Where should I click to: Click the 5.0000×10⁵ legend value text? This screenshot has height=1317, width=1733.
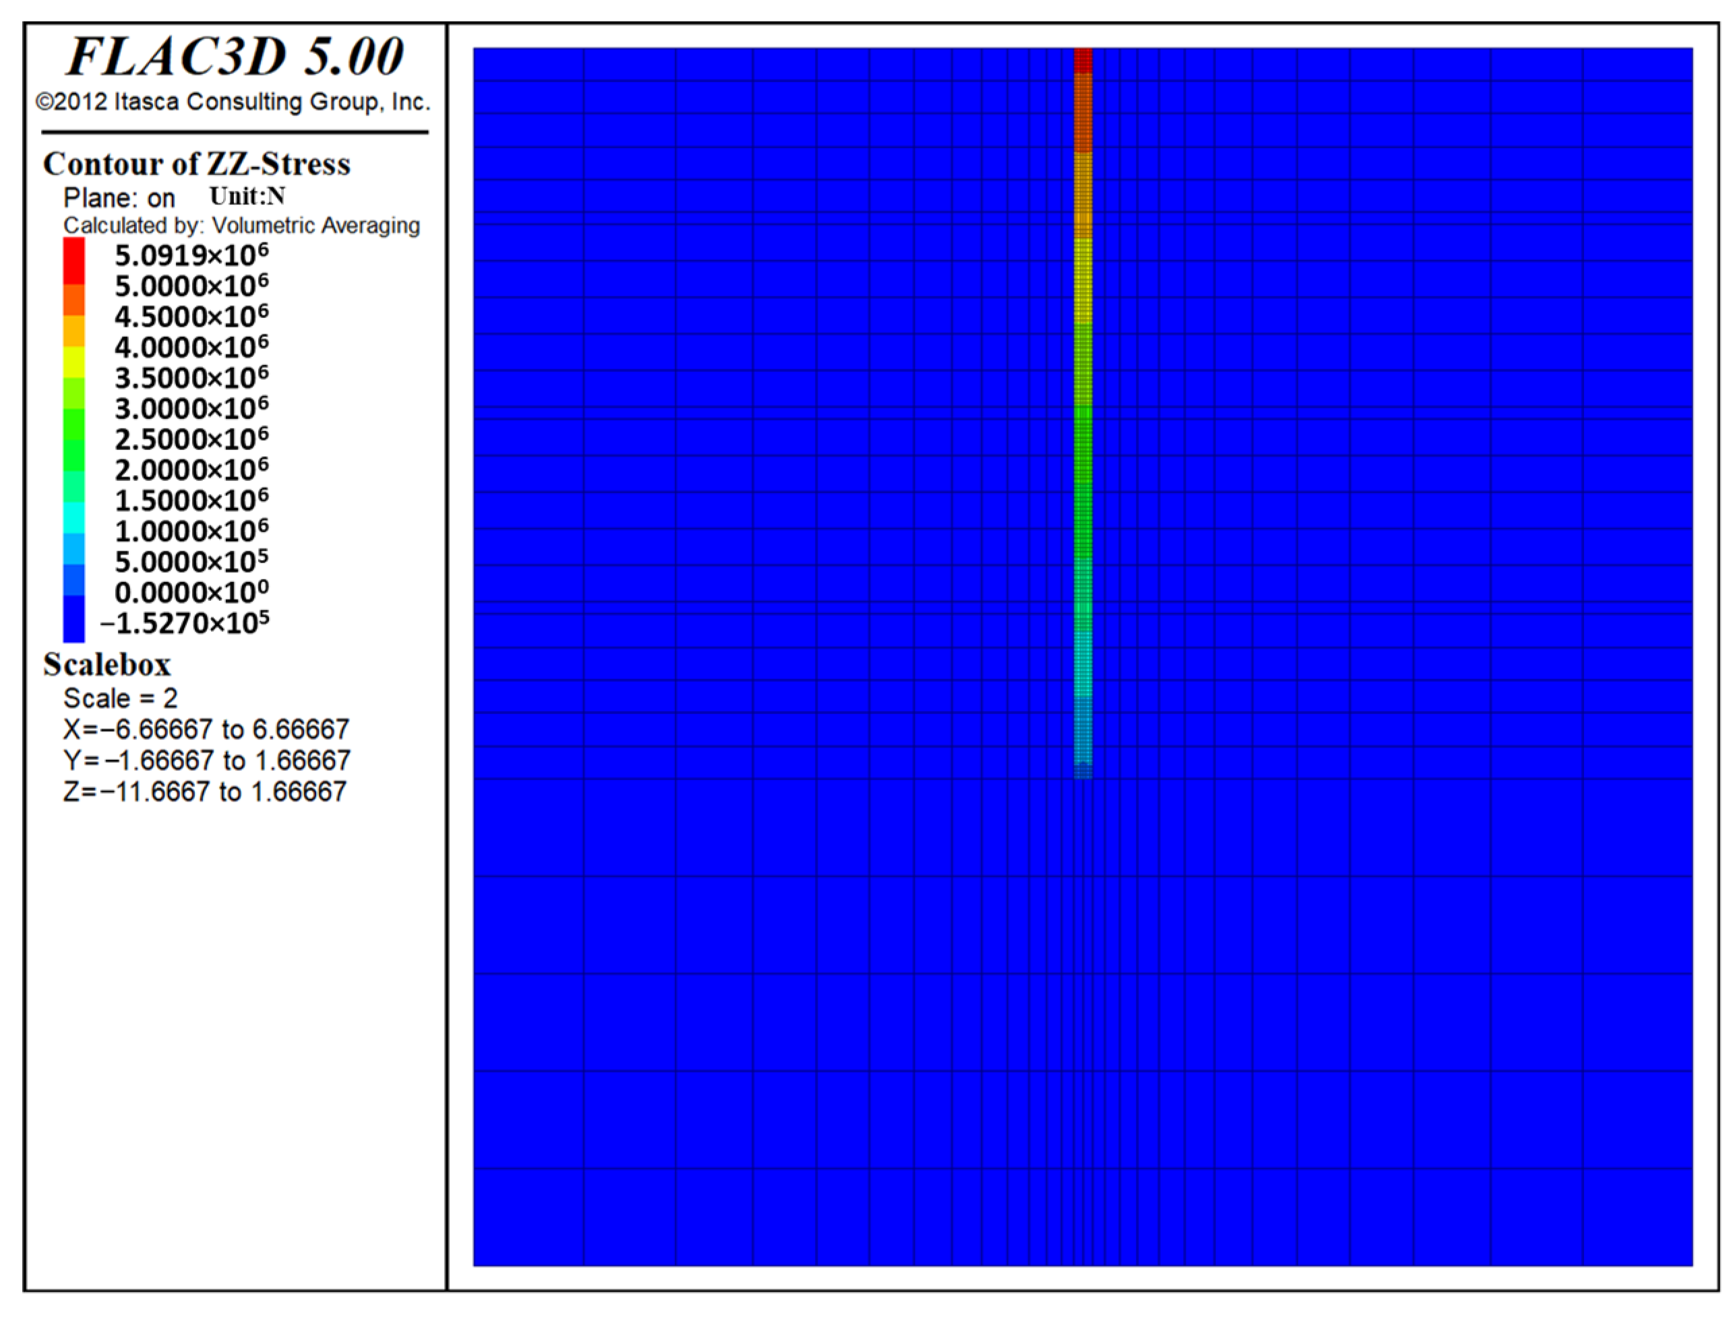[x=191, y=562]
